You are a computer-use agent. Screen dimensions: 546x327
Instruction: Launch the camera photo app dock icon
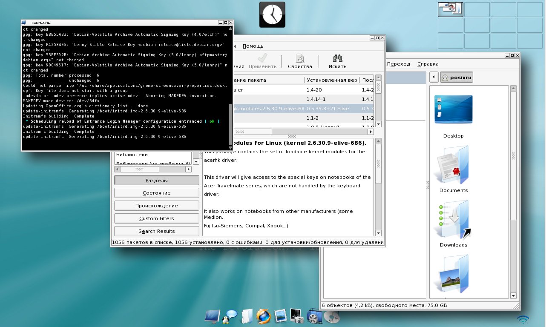pyautogui.click(x=297, y=316)
